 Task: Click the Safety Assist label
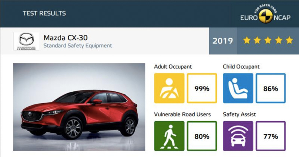point(239,114)
